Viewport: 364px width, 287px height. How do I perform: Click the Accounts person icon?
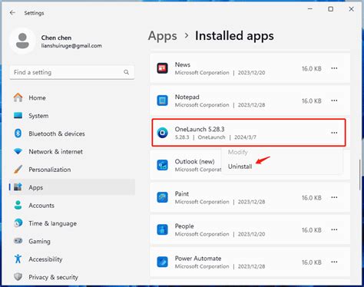point(18,205)
